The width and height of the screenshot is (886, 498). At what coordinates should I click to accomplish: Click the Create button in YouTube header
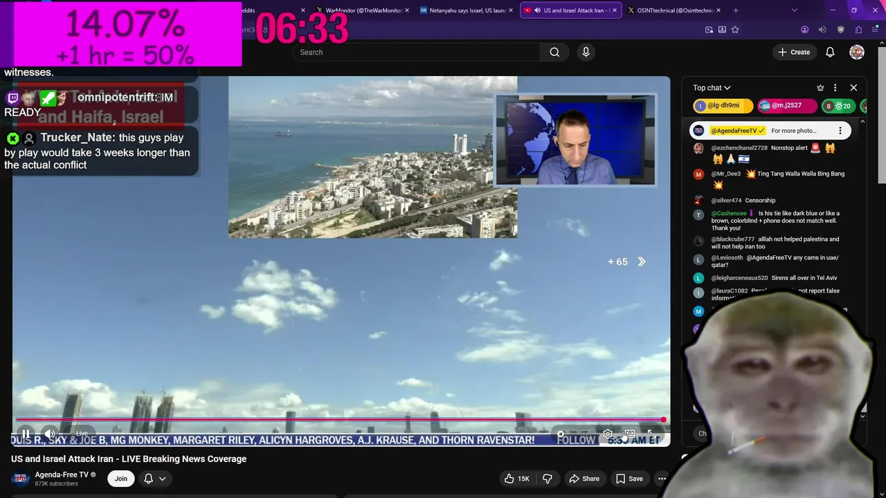(793, 52)
